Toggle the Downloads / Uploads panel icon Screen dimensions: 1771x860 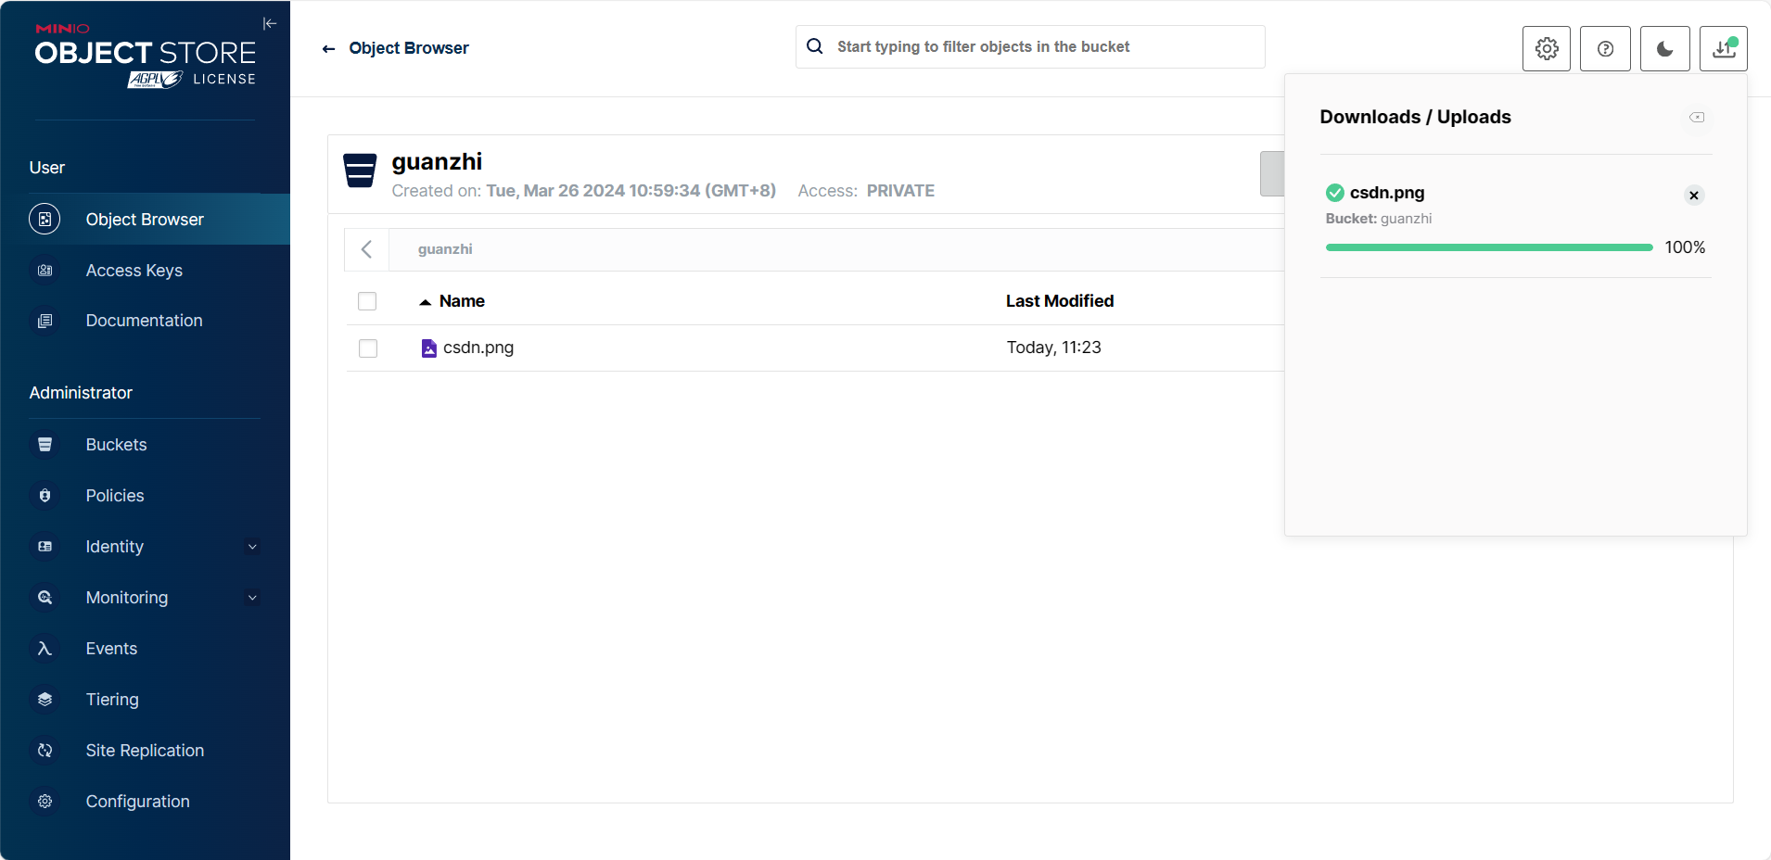(x=1723, y=49)
